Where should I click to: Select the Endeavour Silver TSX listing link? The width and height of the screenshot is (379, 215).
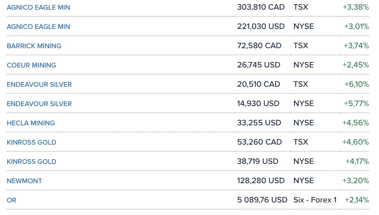click(39, 85)
